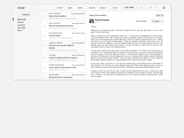Click the Nancy Drew audition subject heading

(98, 15)
